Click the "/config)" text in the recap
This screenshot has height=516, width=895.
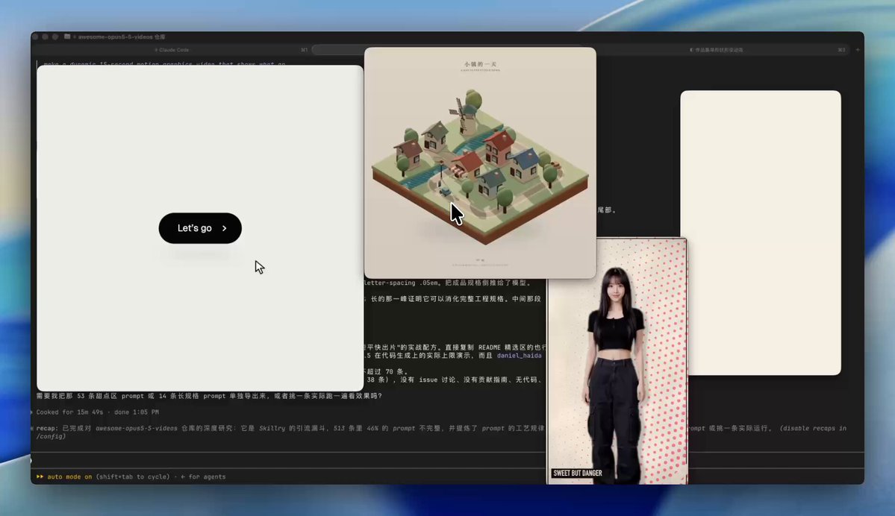[51, 436]
